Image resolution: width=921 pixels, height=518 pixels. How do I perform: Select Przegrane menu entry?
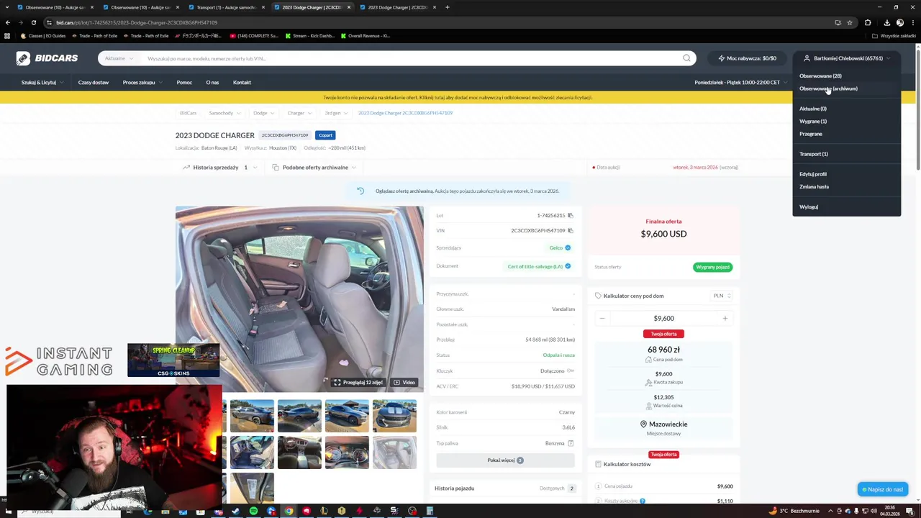pyautogui.click(x=811, y=134)
